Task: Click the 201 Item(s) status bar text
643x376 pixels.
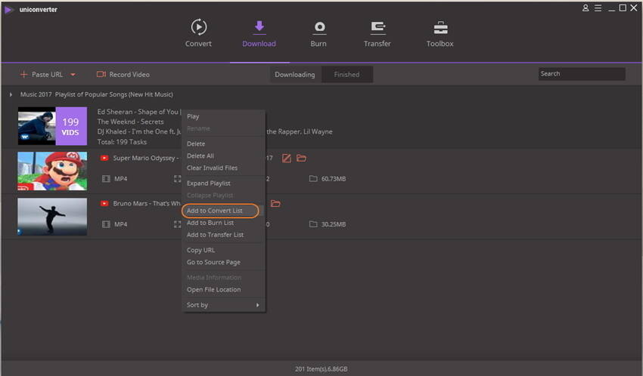Action: (321, 369)
